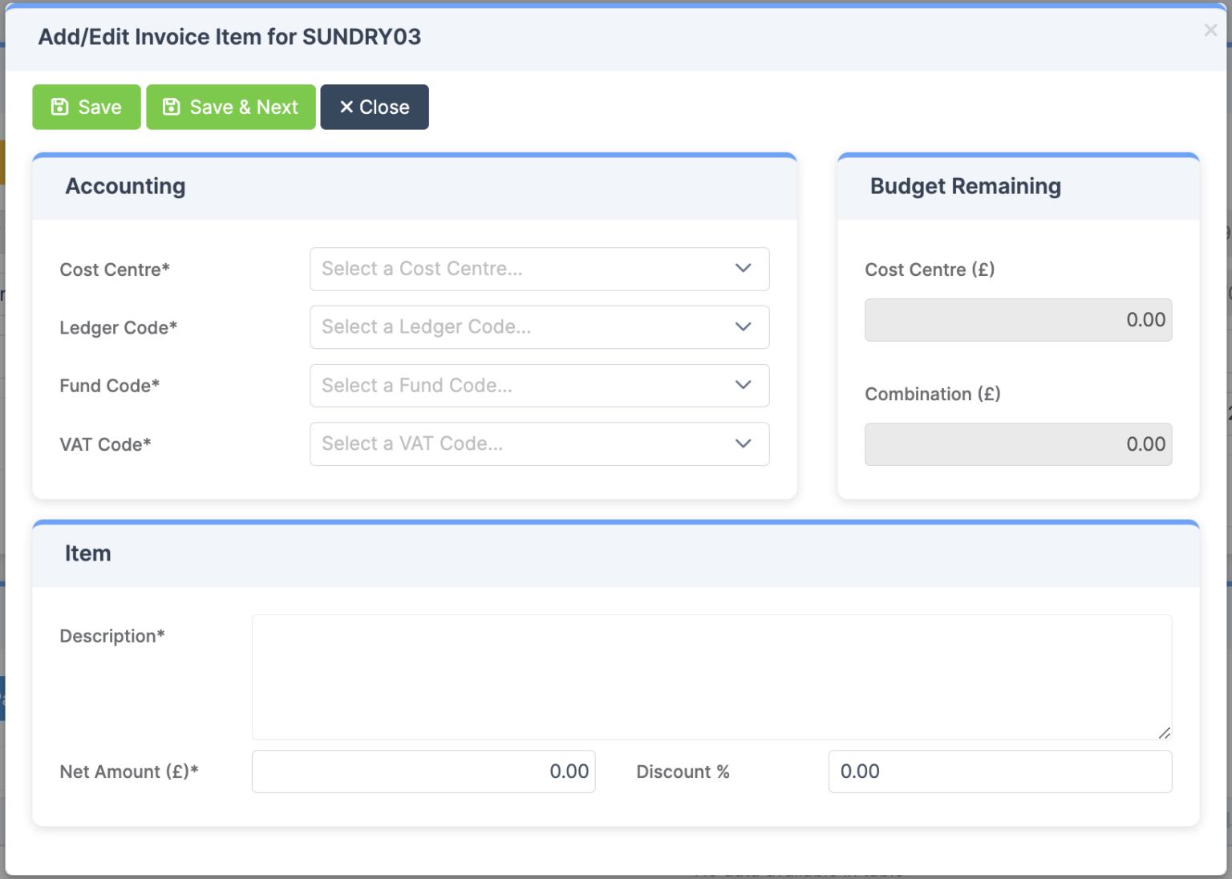This screenshot has height=879, width=1232.
Task: Click the floppy disk icon on Save & Next
Action: (x=171, y=106)
